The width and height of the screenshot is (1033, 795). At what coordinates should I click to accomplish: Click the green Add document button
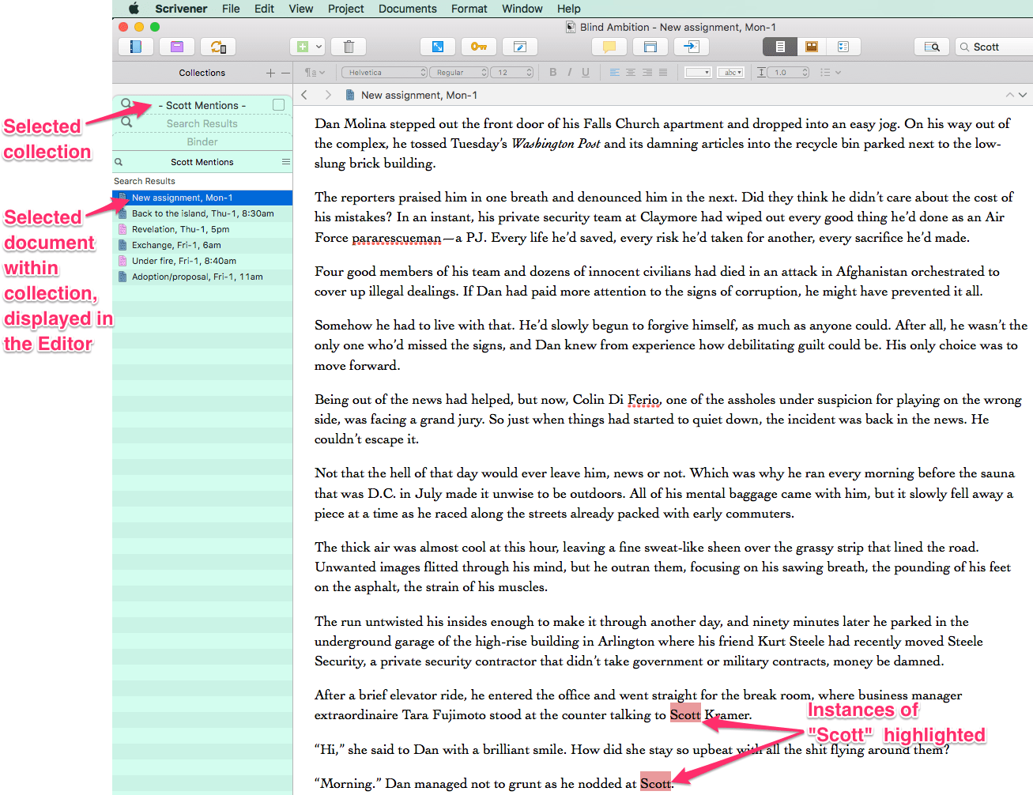[x=302, y=47]
